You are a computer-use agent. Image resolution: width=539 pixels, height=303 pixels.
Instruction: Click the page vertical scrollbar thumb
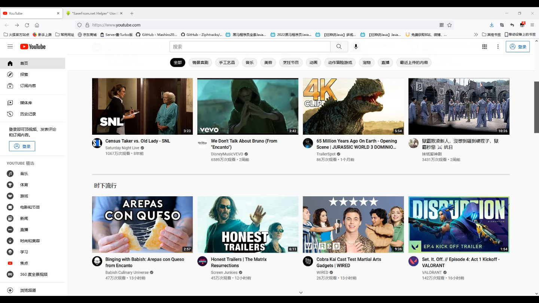[x=536, y=107]
